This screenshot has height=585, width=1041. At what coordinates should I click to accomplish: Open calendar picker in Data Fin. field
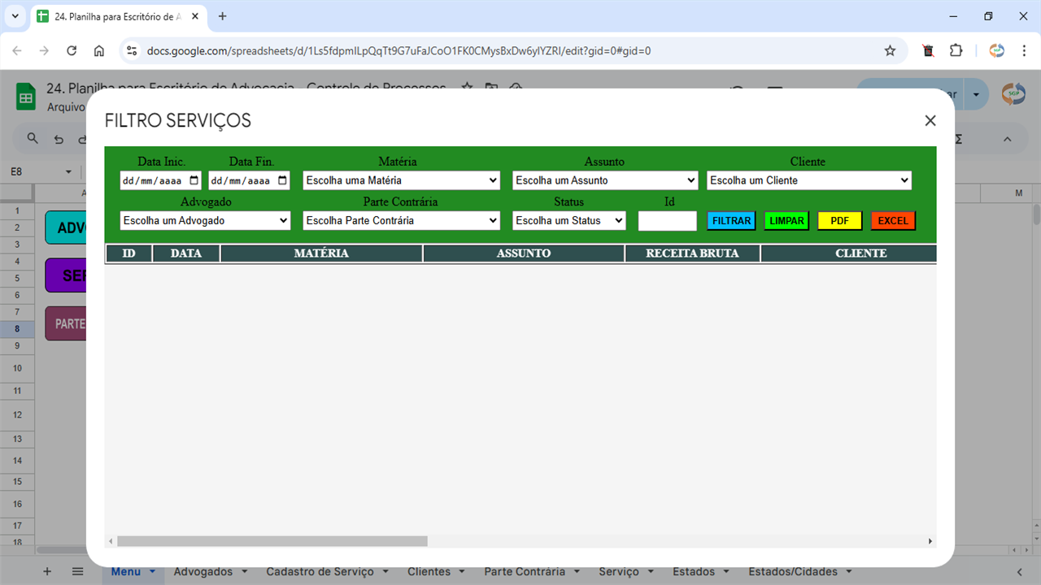point(282,180)
